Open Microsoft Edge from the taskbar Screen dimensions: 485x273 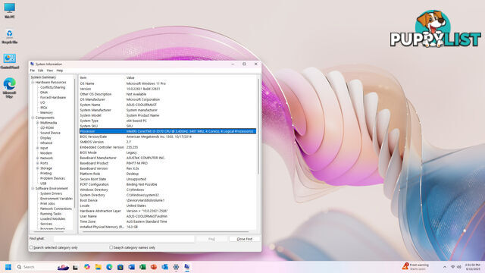click(109, 267)
